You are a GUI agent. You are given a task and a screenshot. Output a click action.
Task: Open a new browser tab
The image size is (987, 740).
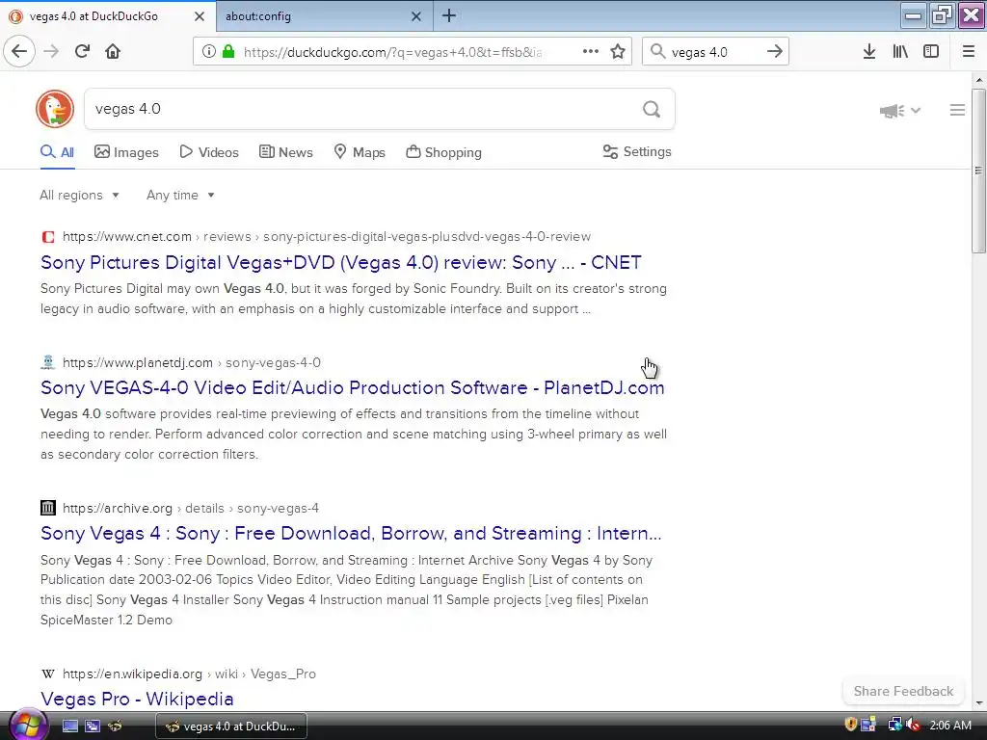pos(449,15)
